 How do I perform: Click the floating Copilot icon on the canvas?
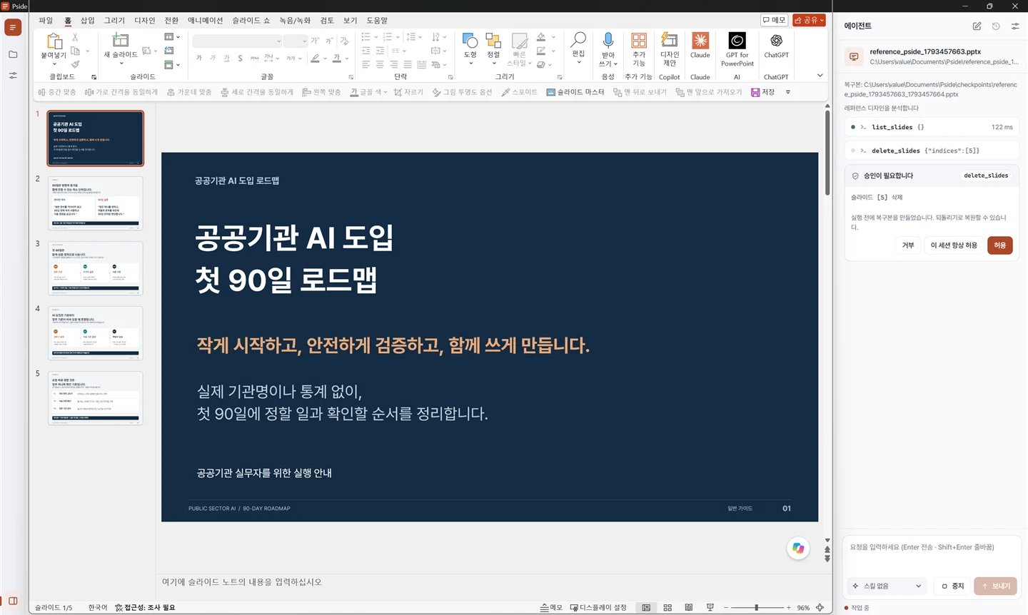pyautogui.click(x=798, y=548)
